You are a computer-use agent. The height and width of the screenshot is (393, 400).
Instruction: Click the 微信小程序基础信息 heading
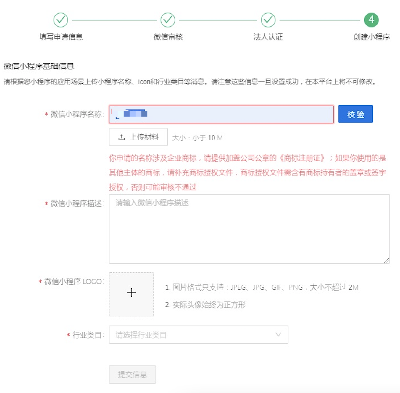[x=39, y=66]
